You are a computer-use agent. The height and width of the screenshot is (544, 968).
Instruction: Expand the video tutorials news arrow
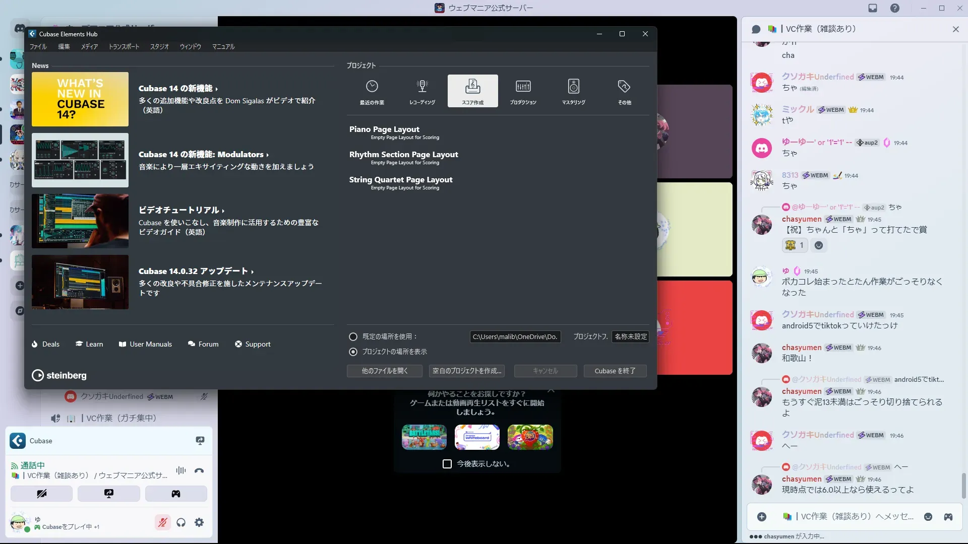pos(223,211)
